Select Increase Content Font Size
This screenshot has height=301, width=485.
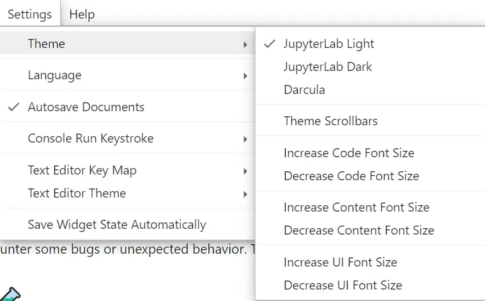pos(370,207)
